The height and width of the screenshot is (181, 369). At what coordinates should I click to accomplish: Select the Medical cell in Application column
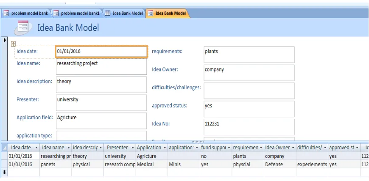151,165
